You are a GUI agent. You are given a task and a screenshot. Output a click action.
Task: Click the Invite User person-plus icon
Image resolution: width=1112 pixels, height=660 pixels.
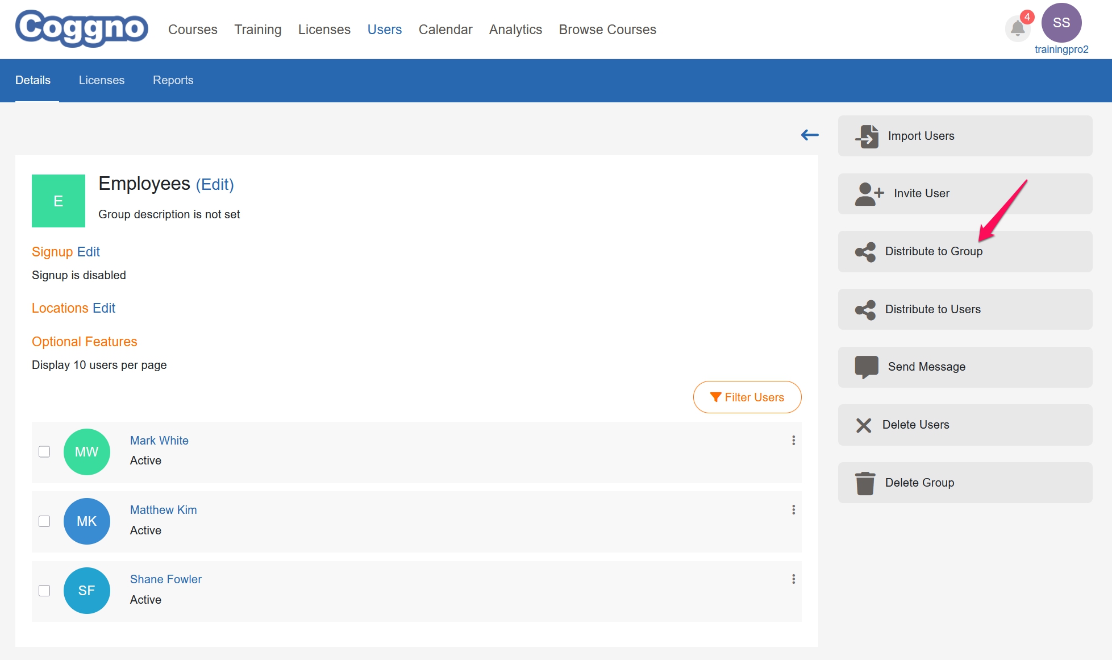(x=869, y=194)
